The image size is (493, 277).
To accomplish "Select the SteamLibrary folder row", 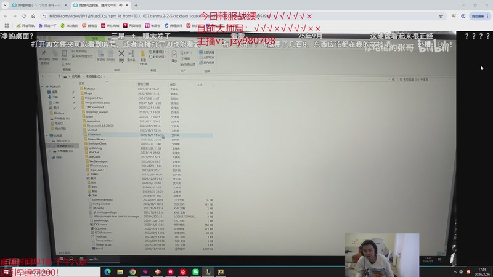I will pyautogui.click(x=148, y=139).
